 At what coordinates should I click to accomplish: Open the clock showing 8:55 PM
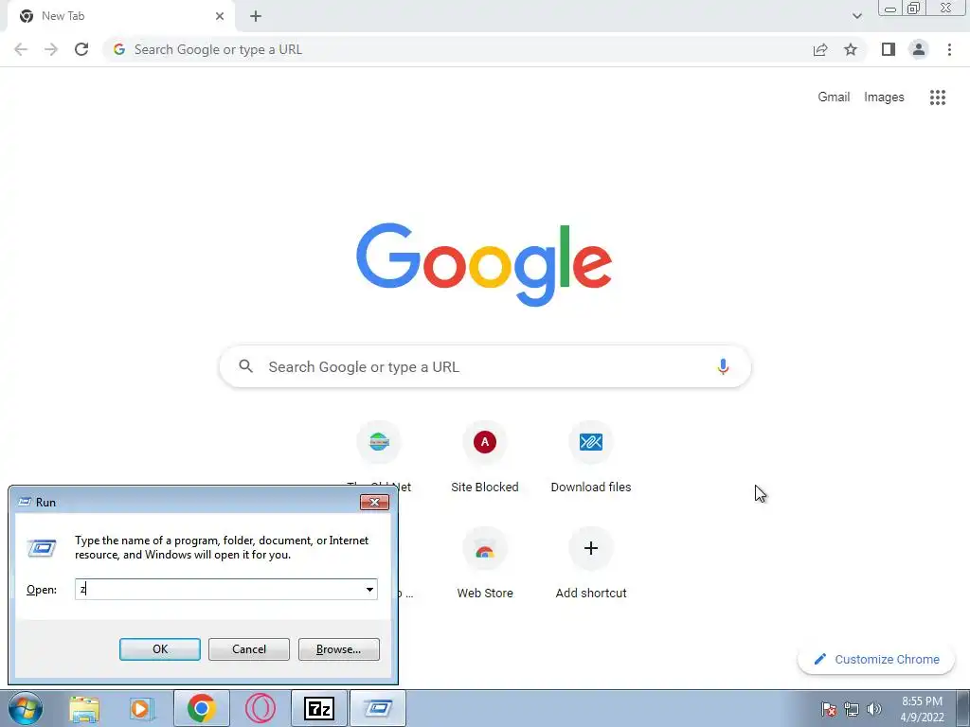pos(922,709)
